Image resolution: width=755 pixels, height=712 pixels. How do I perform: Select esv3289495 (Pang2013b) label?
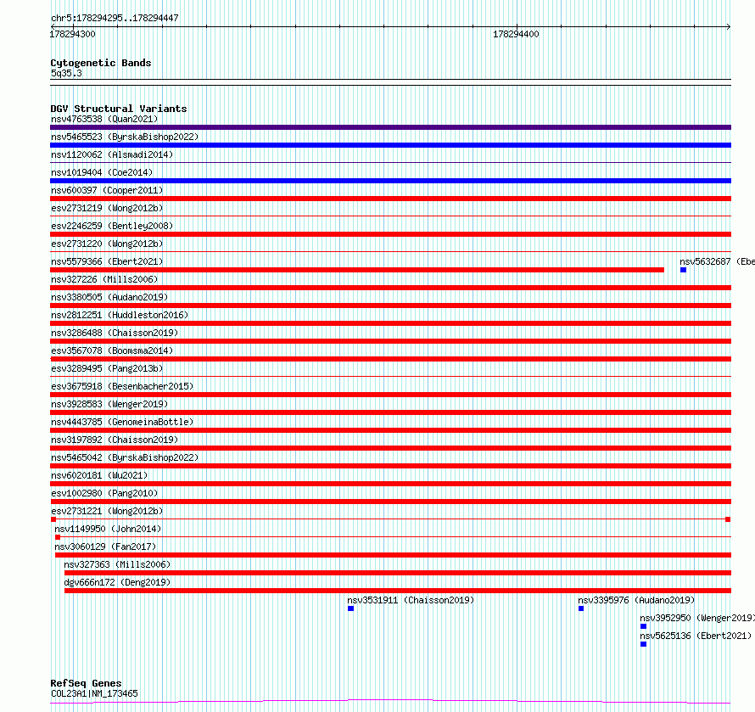pyautogui.click(x=107, y=368)
